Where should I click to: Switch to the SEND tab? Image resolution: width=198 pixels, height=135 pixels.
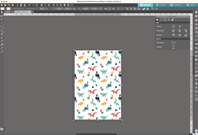[191, 5]
